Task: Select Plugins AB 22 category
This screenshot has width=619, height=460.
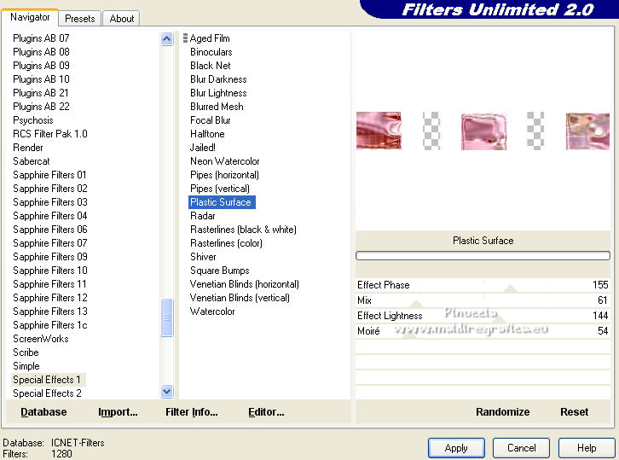Action: 41,107
